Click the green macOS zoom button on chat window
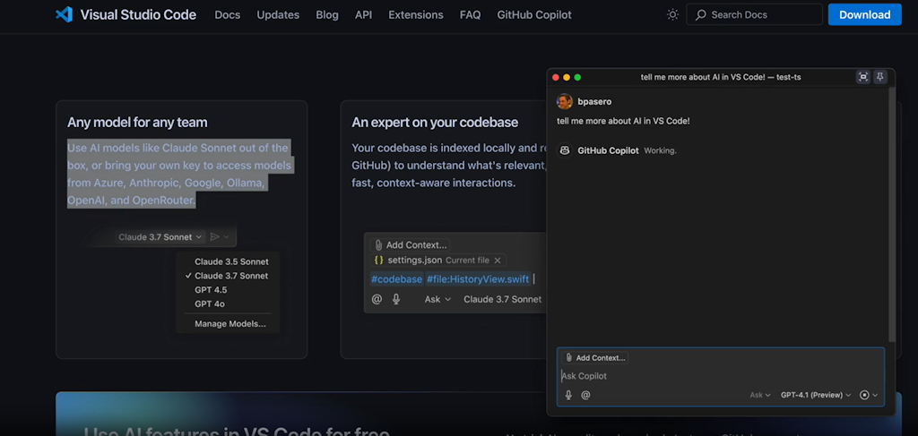The image size is (918, 436). (577, 77)
